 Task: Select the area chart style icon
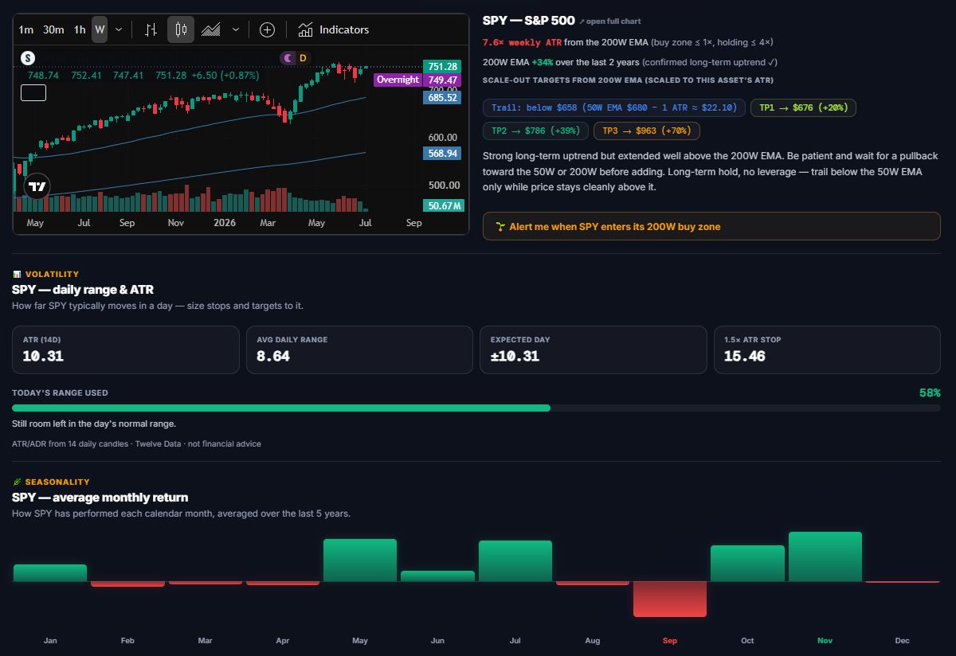(x=210, y=29)
